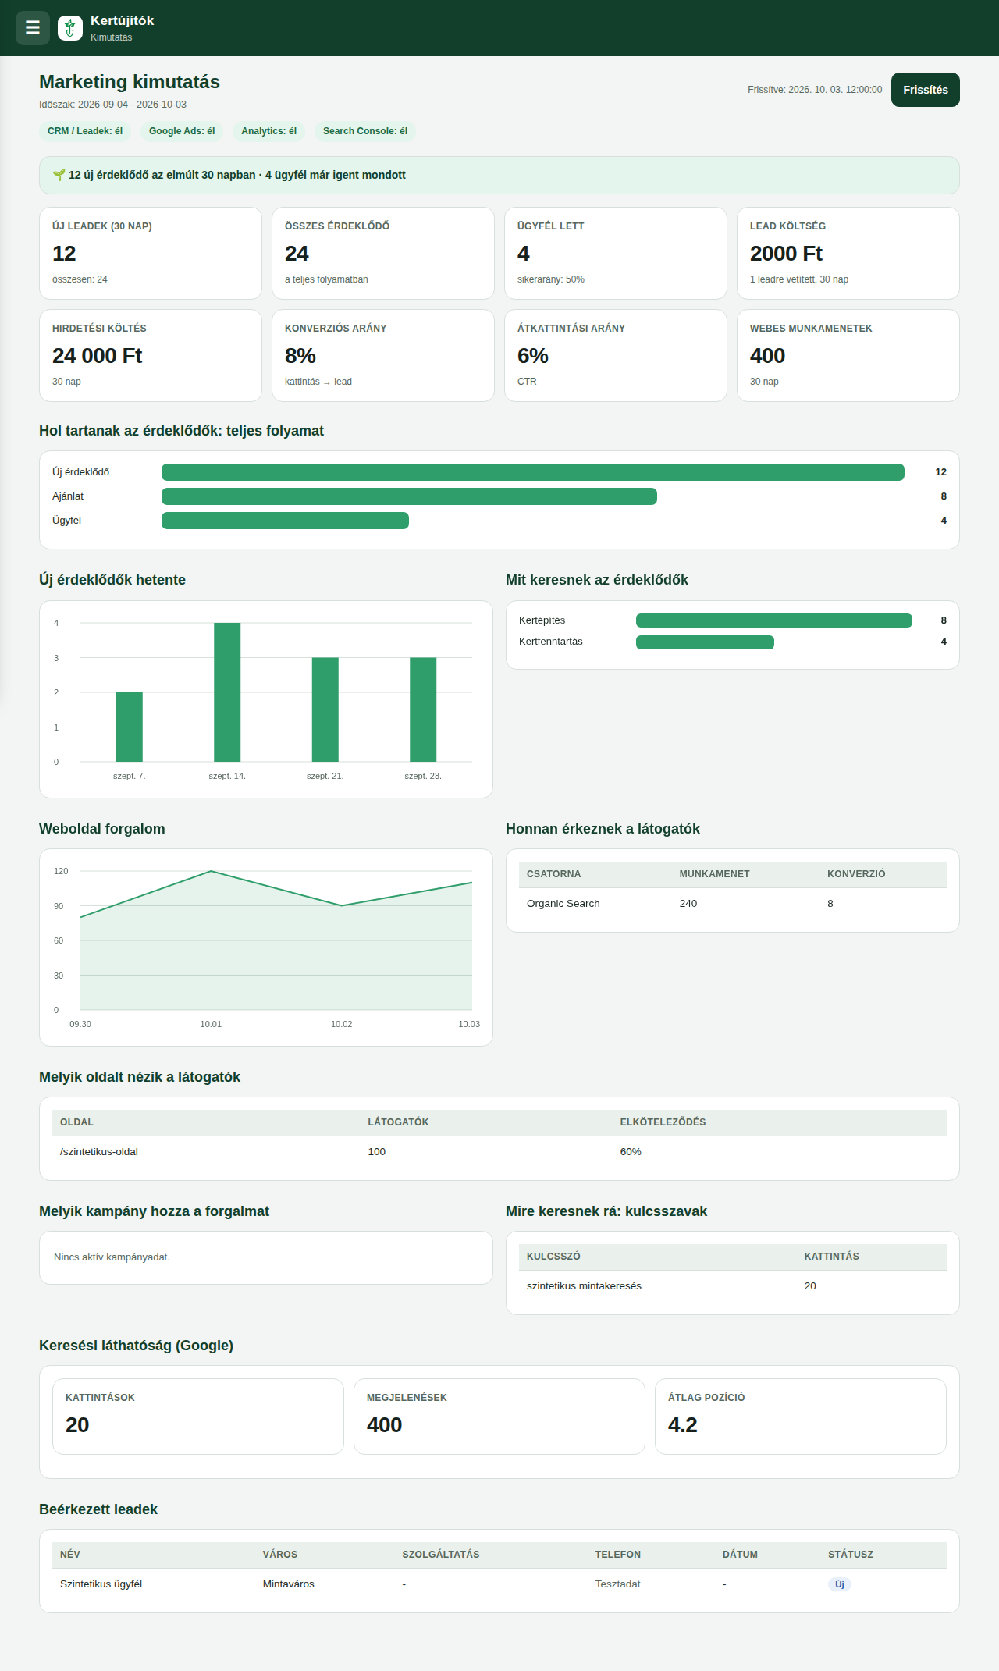This screenshot has height=1671, width=999.
Task: Click the szept. 7. weekly bar
Action: pos(130,727)
